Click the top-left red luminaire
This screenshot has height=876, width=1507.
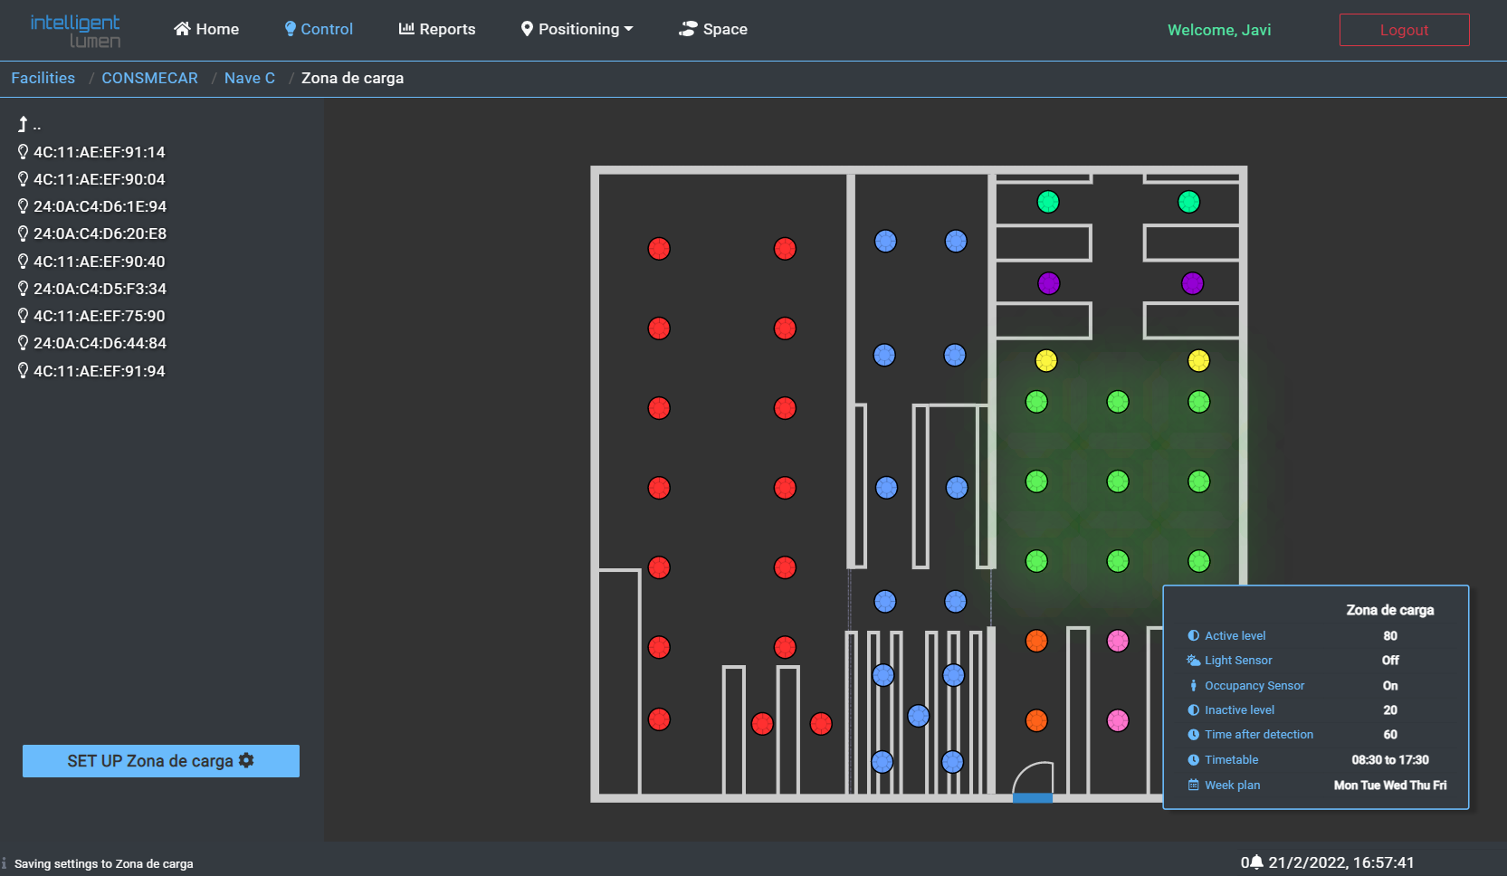click(x=659, y=249)
